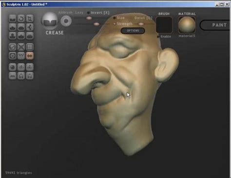
Task: Click the Export object icon
Action: tap(30, 67)
